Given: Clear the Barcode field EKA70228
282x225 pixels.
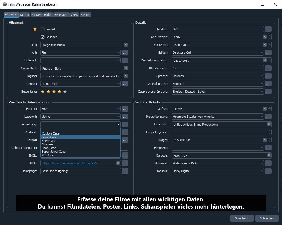Looking at the screenshot, I should pos(269,155).
